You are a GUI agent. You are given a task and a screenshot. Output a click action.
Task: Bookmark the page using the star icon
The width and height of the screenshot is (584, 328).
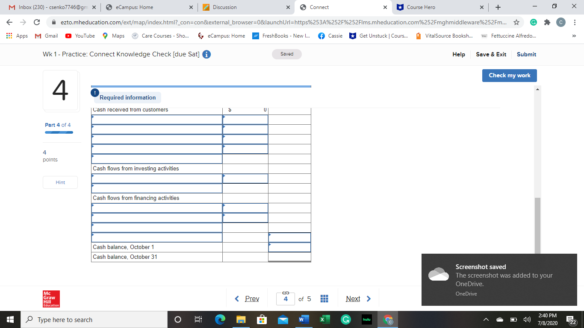[517, 22]
